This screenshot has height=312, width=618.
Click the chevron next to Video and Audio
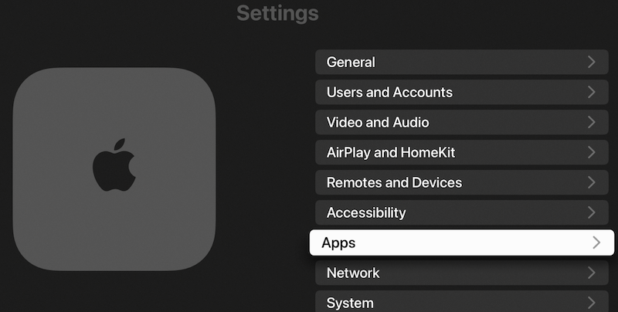591,122
